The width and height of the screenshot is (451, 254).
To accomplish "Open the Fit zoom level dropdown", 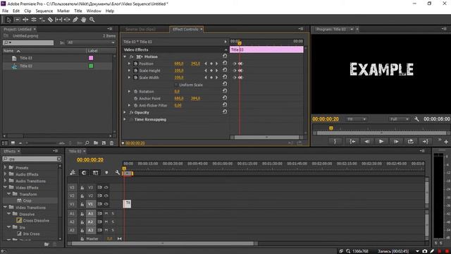I will tap(356, 119).
